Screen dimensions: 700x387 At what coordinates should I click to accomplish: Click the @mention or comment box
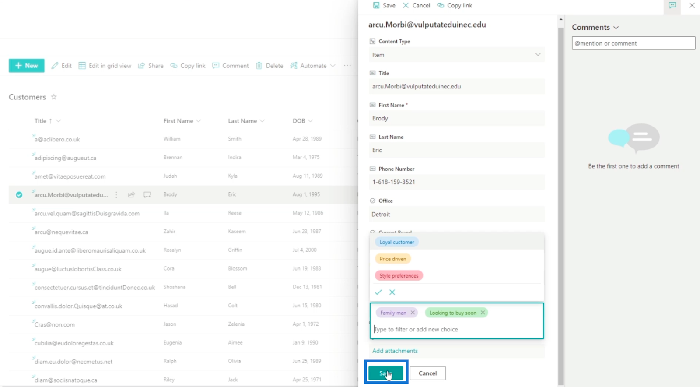click(x=633, y=43)
